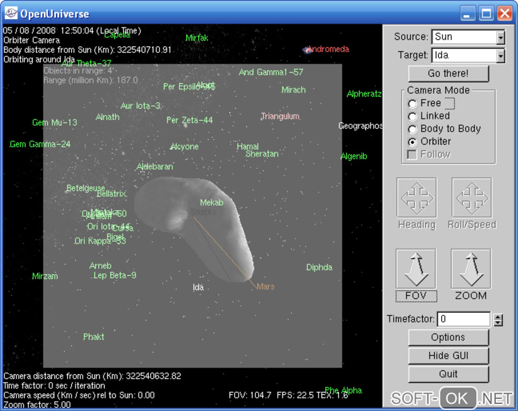This screenshot has width=518, height=411.
Task: Click the Mekab star label
Action: [212, 203]
